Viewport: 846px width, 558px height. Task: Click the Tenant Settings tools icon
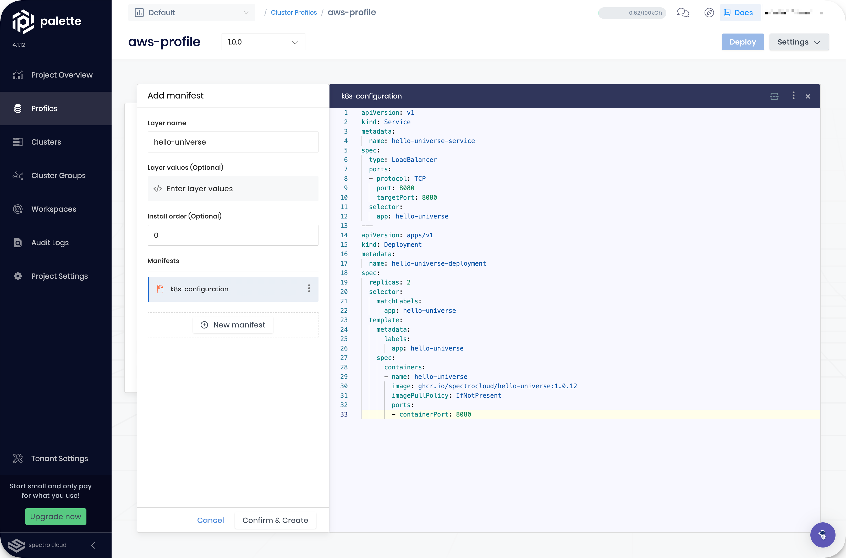[x=18, y=458]
